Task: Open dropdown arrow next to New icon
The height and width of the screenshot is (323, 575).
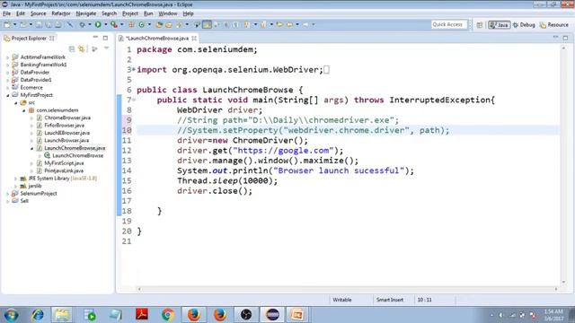Action: 14,24
